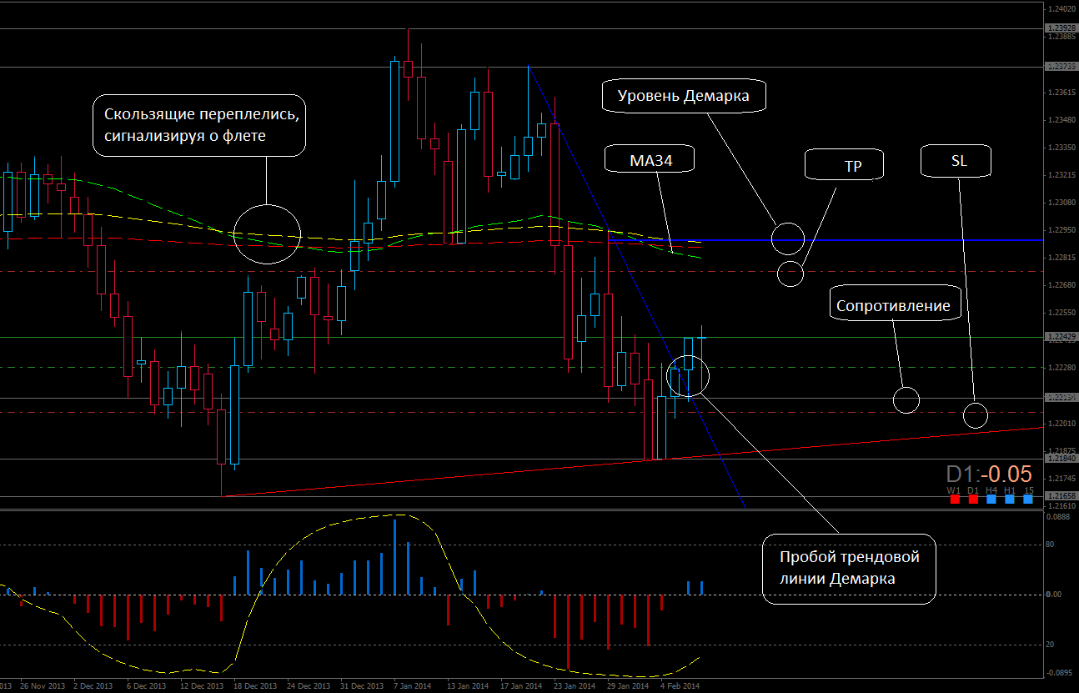Click the 1.22950 price scale value
The image size is (1079, 693).
(x=1061, y=230)
